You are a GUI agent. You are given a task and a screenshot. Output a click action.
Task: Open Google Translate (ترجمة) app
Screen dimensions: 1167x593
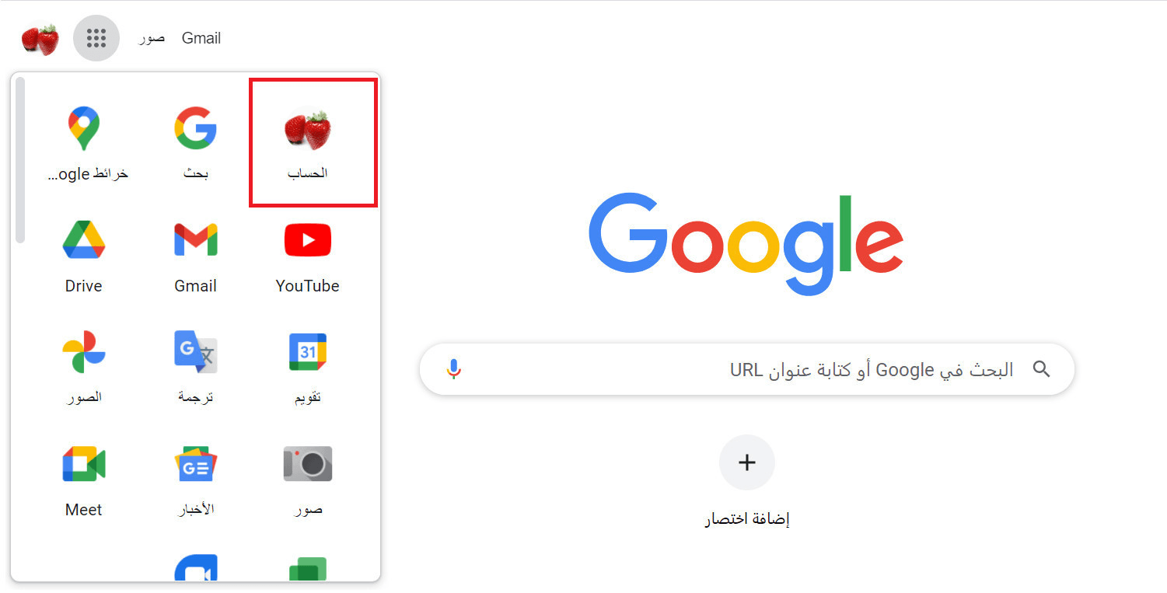coord(195,368)
